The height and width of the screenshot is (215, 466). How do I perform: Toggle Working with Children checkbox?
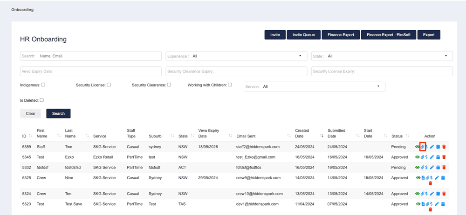pyautogui.click(x=230, y=85)
